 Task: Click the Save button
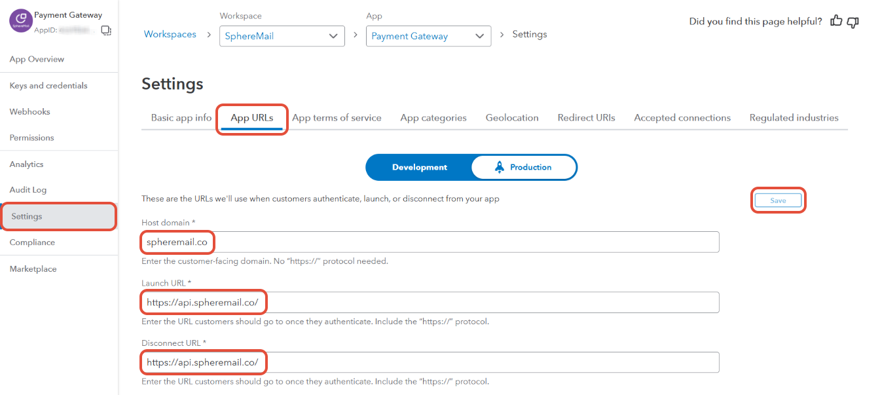click(778, 200)
